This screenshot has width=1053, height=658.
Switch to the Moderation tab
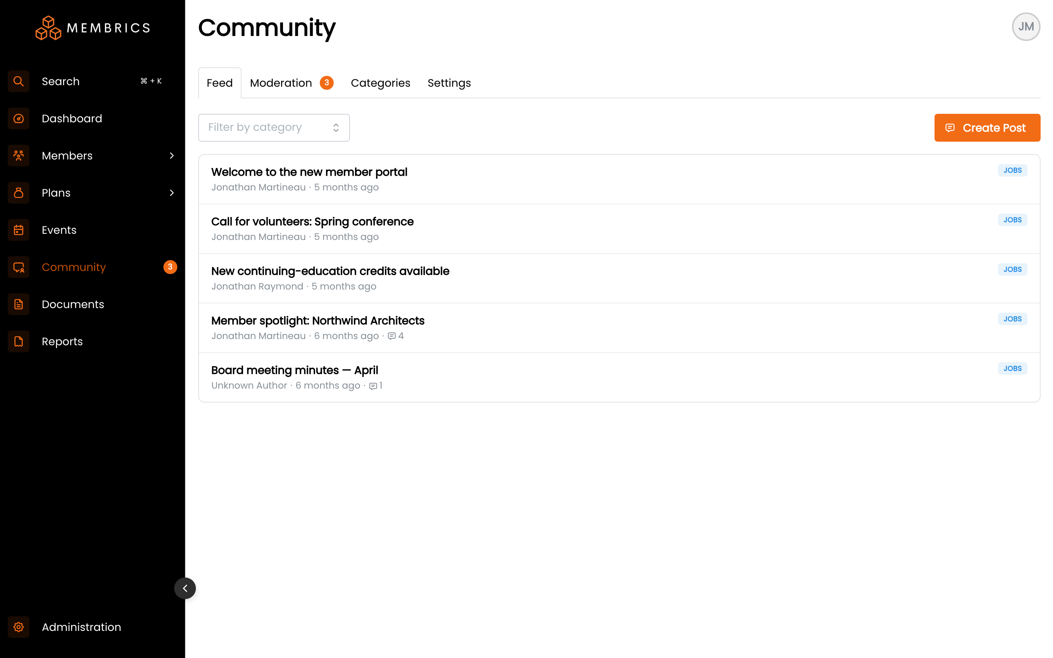292,83
